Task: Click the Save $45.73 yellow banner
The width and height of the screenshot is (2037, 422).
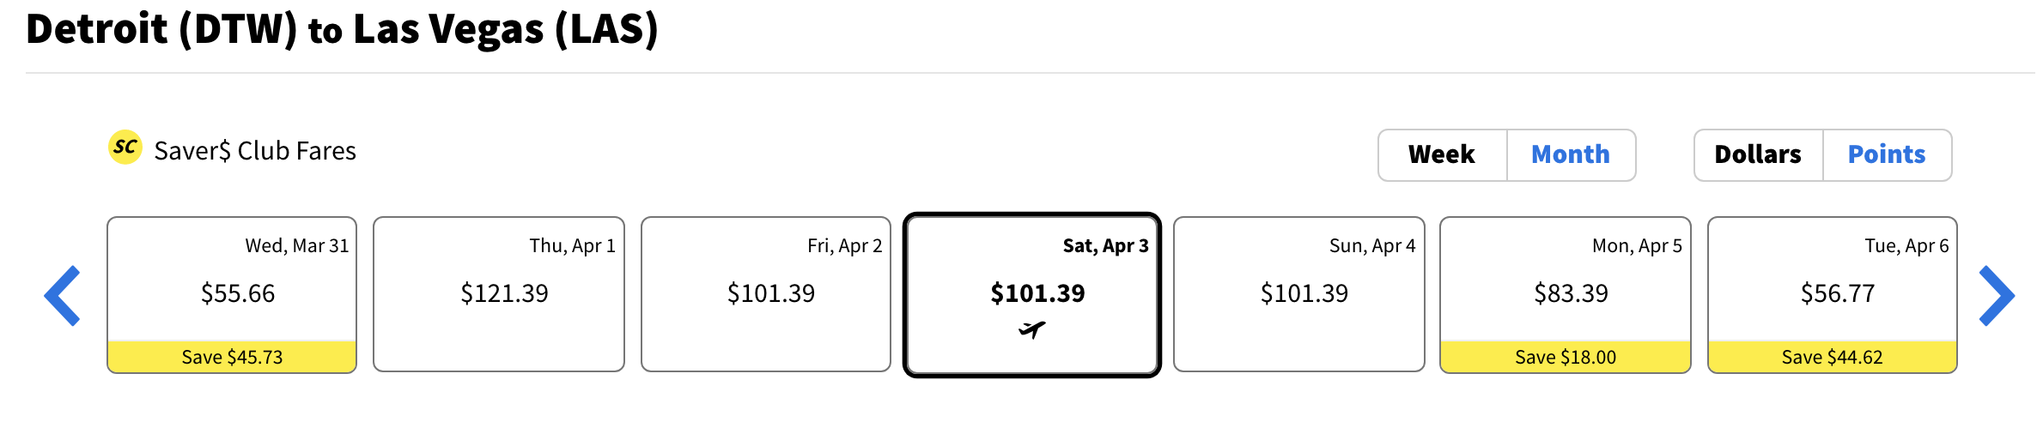Action: pyautogui.click(x=232, y=357)
